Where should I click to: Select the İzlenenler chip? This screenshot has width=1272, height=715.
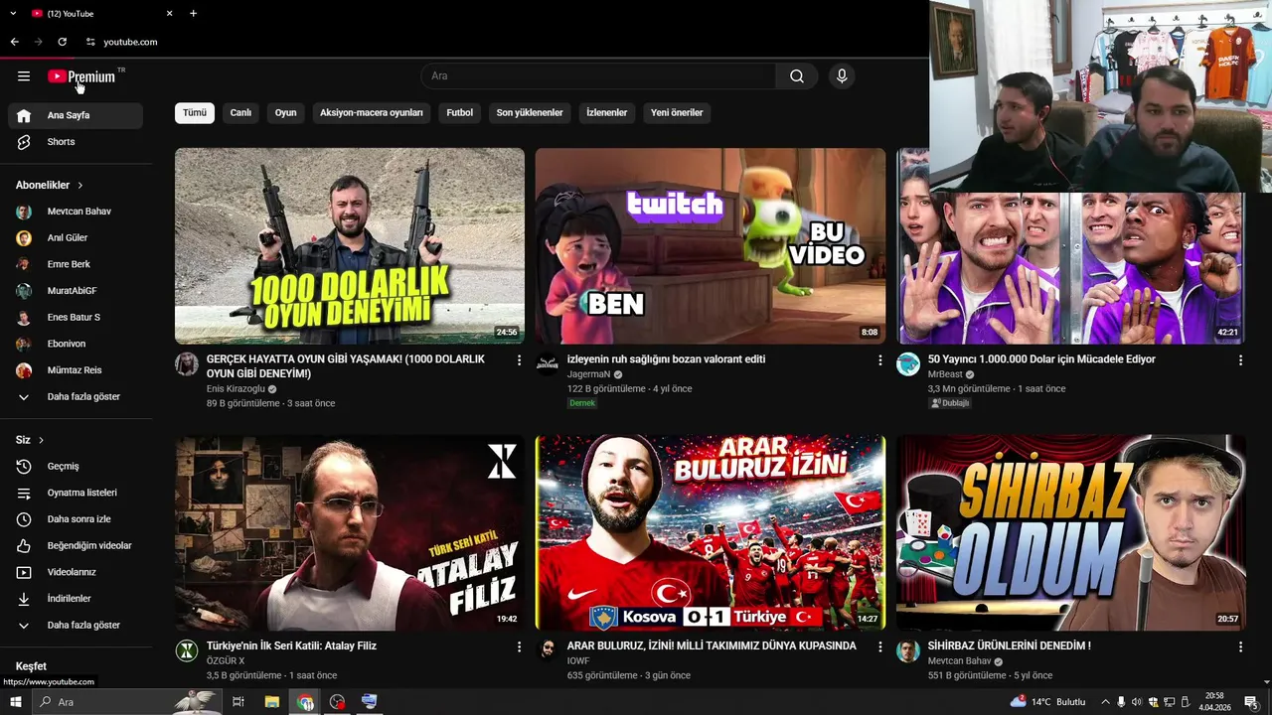(x=607, y=113)
